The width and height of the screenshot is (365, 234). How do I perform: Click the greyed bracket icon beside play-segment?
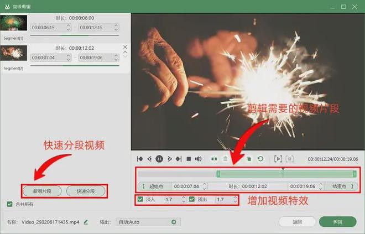click(x=289, y=159)
